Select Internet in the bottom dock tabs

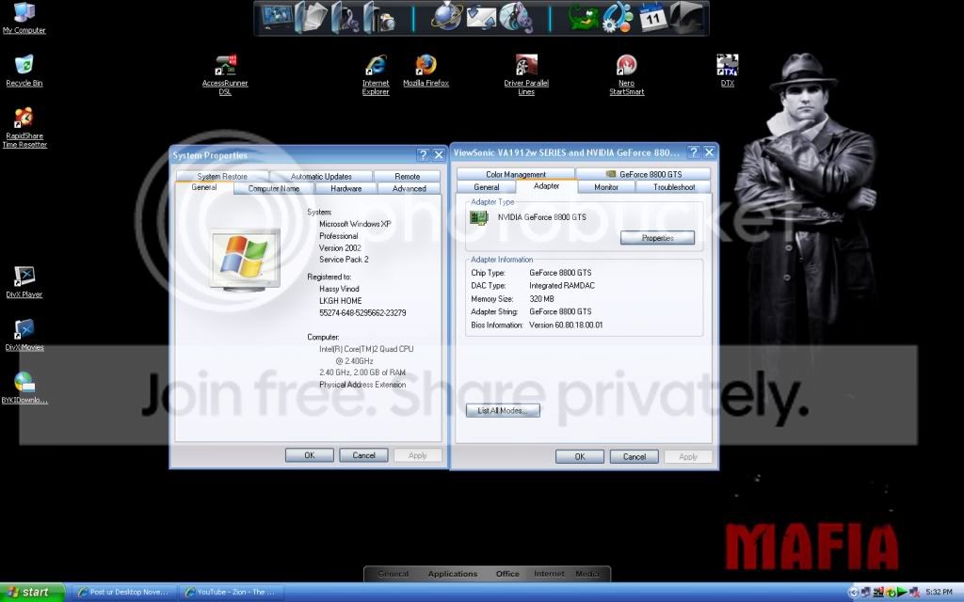click(549, 574)
